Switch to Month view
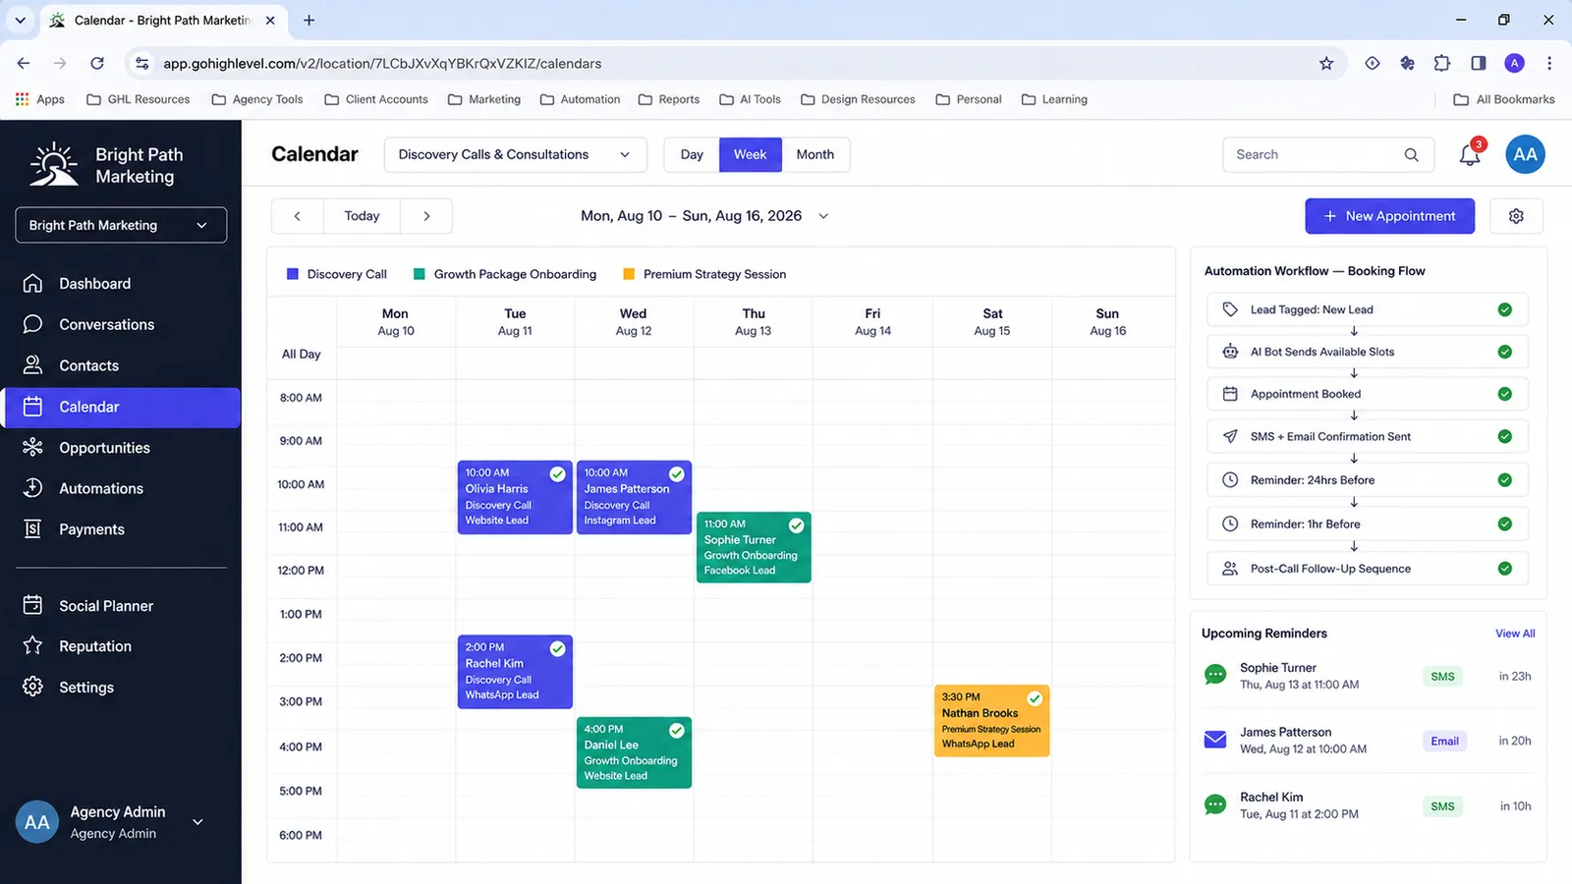 815,154
